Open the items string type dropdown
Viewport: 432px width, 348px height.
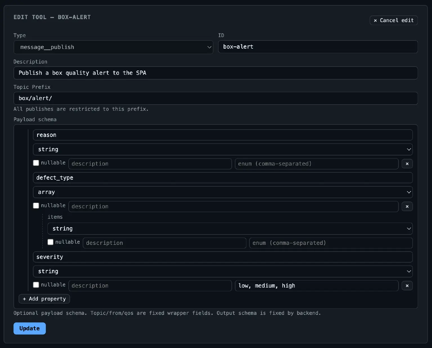(230, 229)
